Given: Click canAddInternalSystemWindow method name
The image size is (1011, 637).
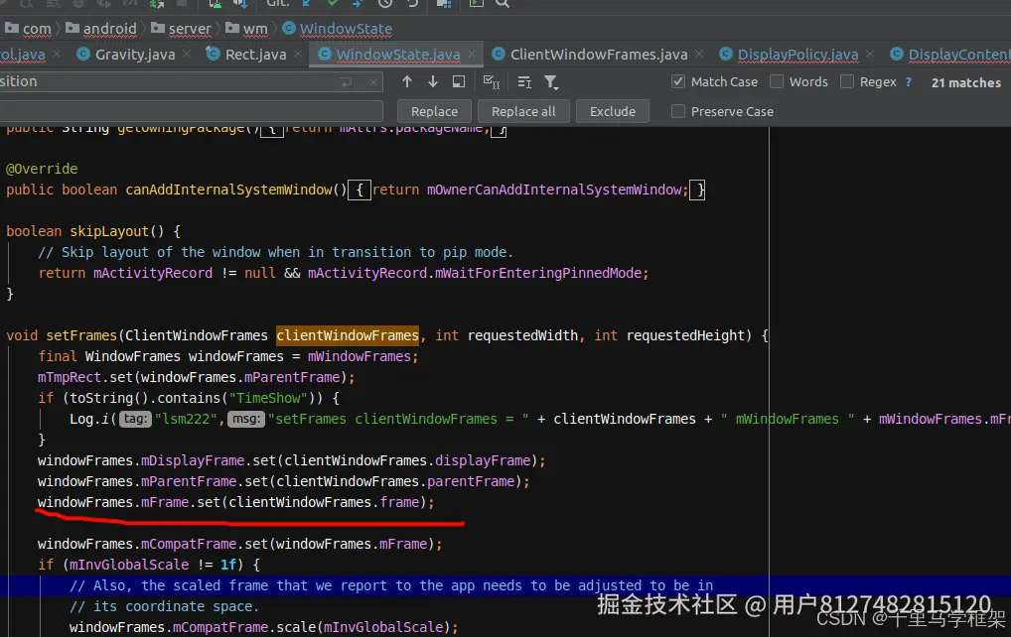Looking at the screenshot, I should click(228, 190).
